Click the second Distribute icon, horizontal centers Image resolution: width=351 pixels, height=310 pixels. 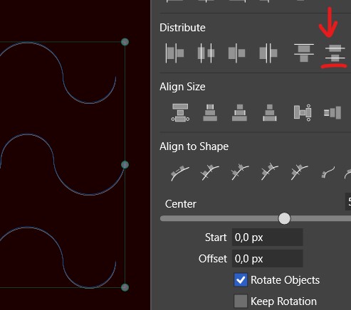coord(206,53)
